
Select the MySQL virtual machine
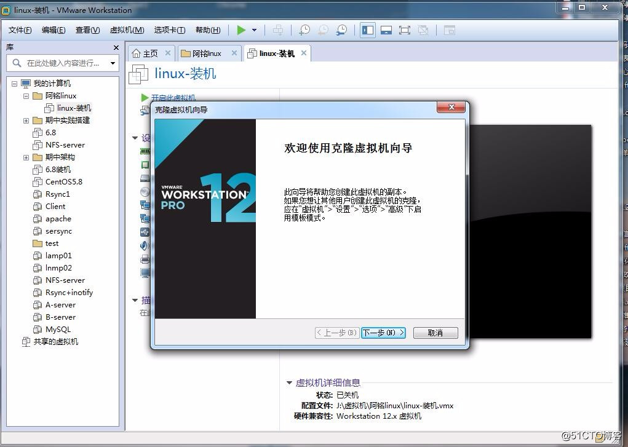point(52,329)
